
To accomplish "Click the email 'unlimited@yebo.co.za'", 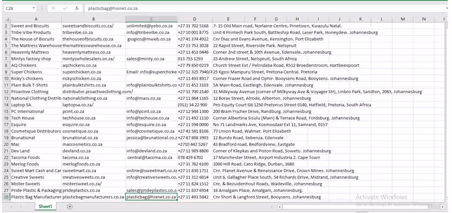I will coord(151,26).
